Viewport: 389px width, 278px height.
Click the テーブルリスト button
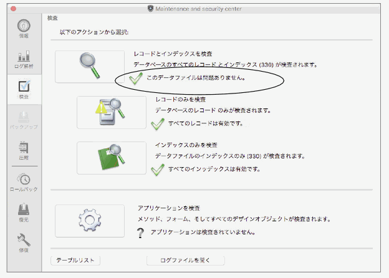(75, 260)
